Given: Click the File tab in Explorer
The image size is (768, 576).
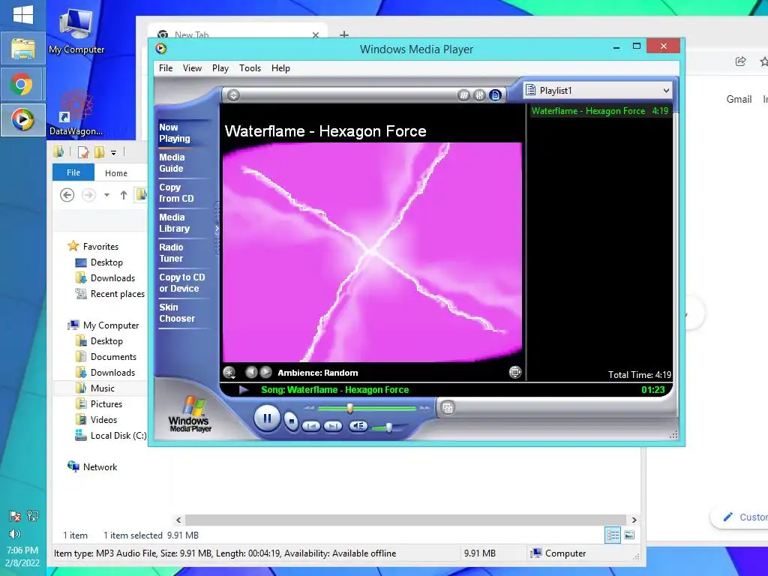Looking at the screenshot, I should coord(73,172).
